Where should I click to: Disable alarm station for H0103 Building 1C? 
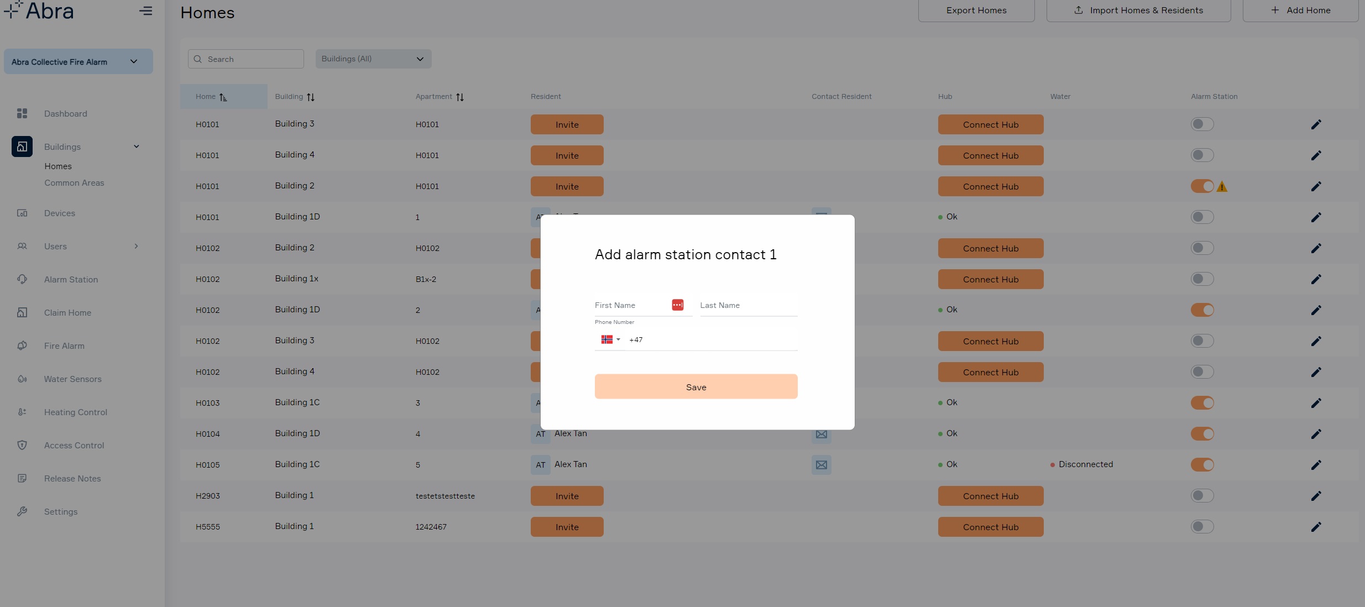pyautogui.click(x=1202, y=403)
